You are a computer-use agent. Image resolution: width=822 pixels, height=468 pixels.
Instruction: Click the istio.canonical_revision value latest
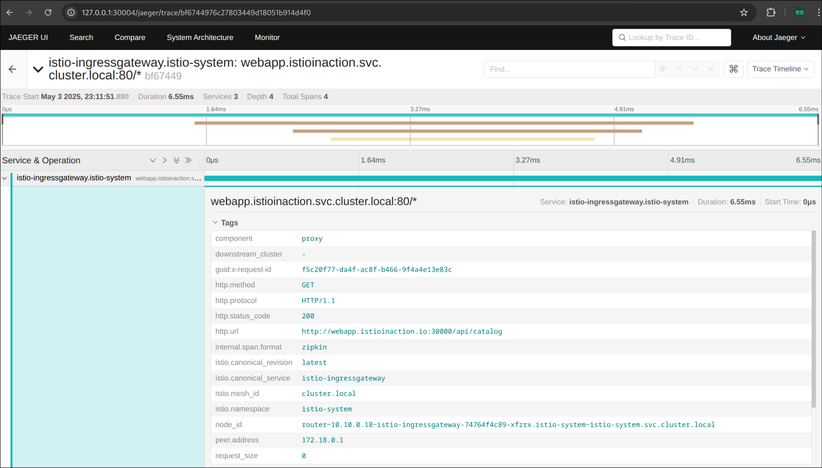click(x=314, y=362)
